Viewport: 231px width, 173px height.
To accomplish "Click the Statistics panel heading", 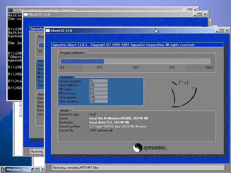I will (x=66, y=77).
